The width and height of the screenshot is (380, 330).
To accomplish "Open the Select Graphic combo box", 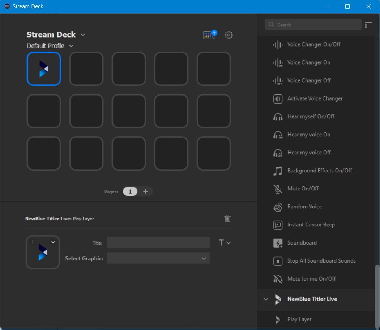I will coord(158,258).
